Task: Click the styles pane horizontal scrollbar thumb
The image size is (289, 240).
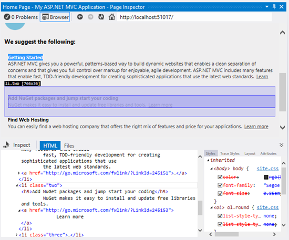Action: pos(226,234)
